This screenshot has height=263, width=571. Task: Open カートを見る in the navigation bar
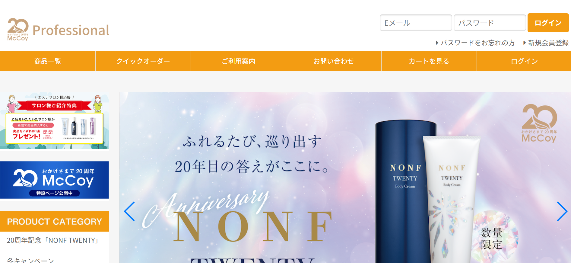click(x=429, y=61)
